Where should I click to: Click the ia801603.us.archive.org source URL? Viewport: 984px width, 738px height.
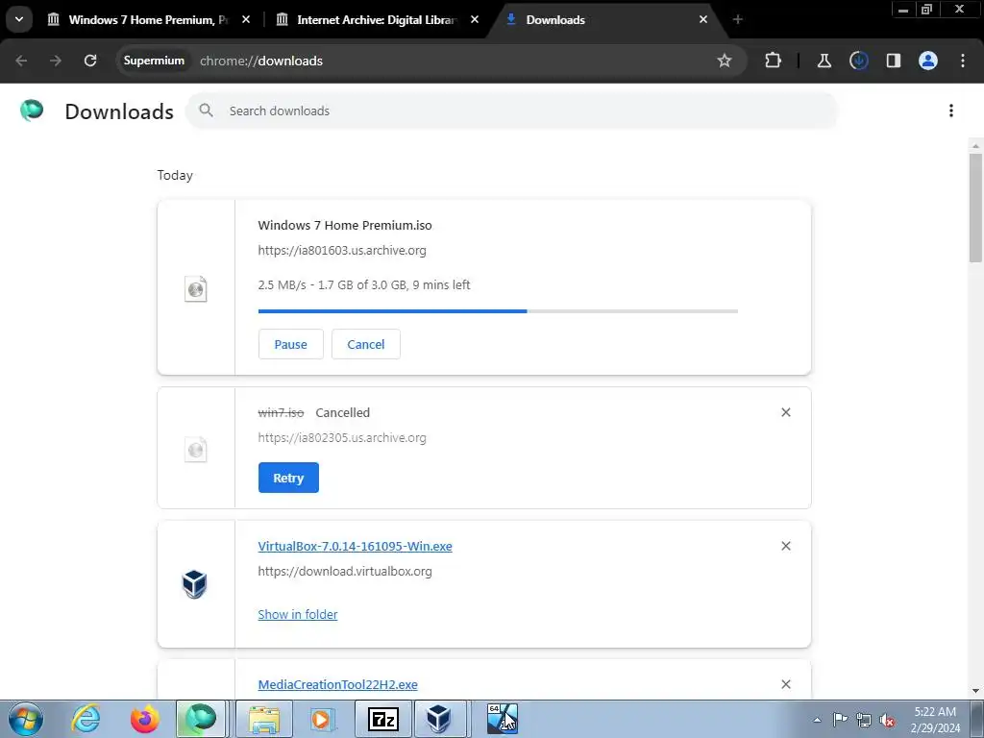[342, 250]
